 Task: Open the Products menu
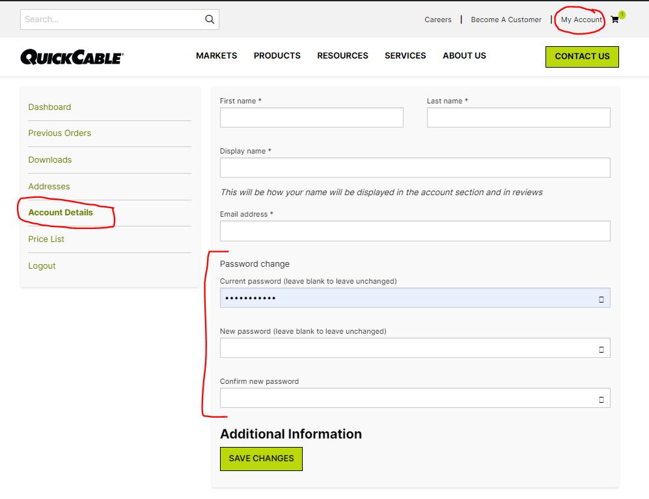tap(277, 56)
